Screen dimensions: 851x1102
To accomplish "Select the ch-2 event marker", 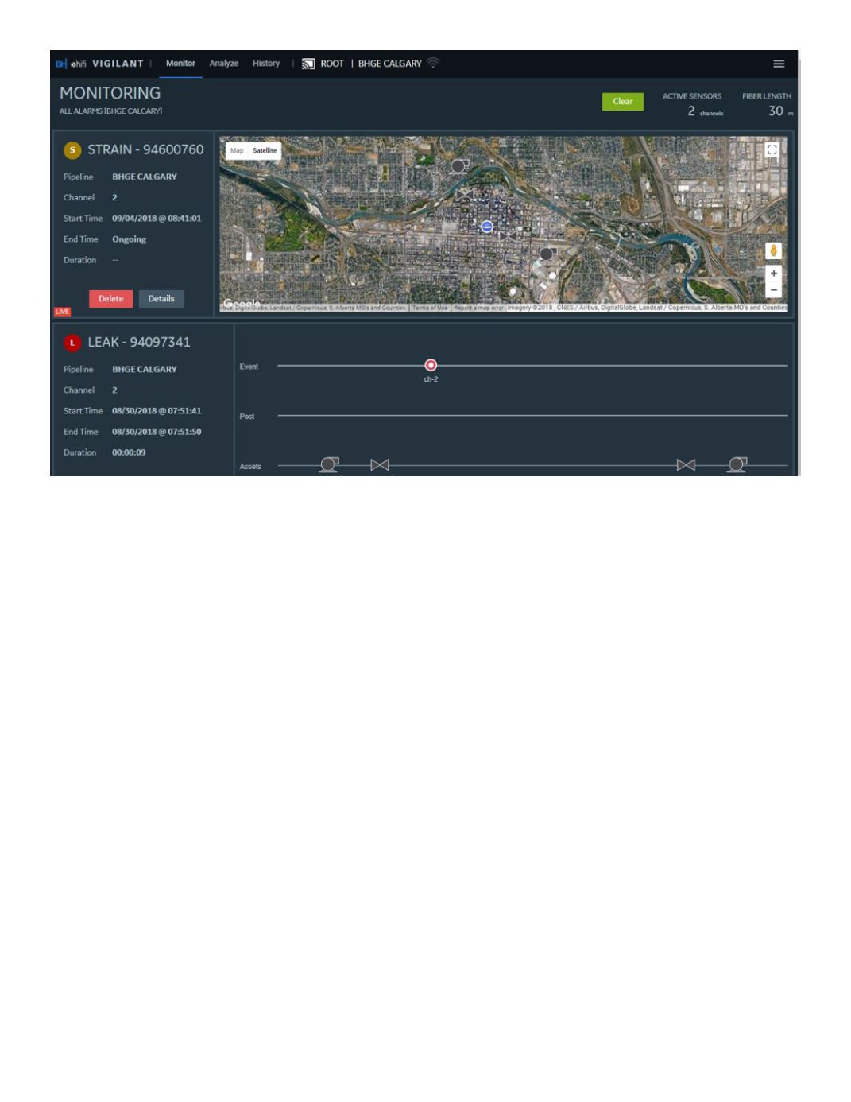I will click(431, 365).
